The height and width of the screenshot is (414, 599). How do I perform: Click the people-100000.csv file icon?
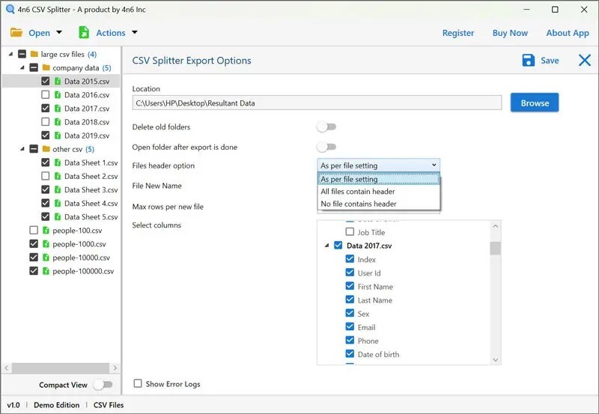tap(46, 271)
